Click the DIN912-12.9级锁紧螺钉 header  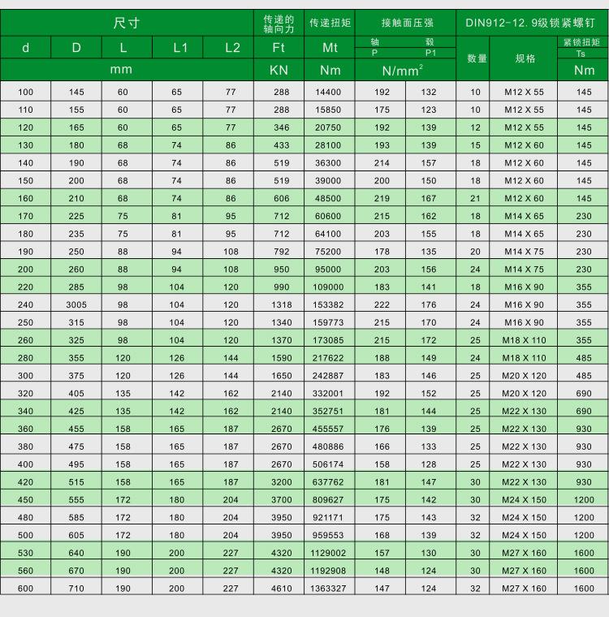(532, 23)
